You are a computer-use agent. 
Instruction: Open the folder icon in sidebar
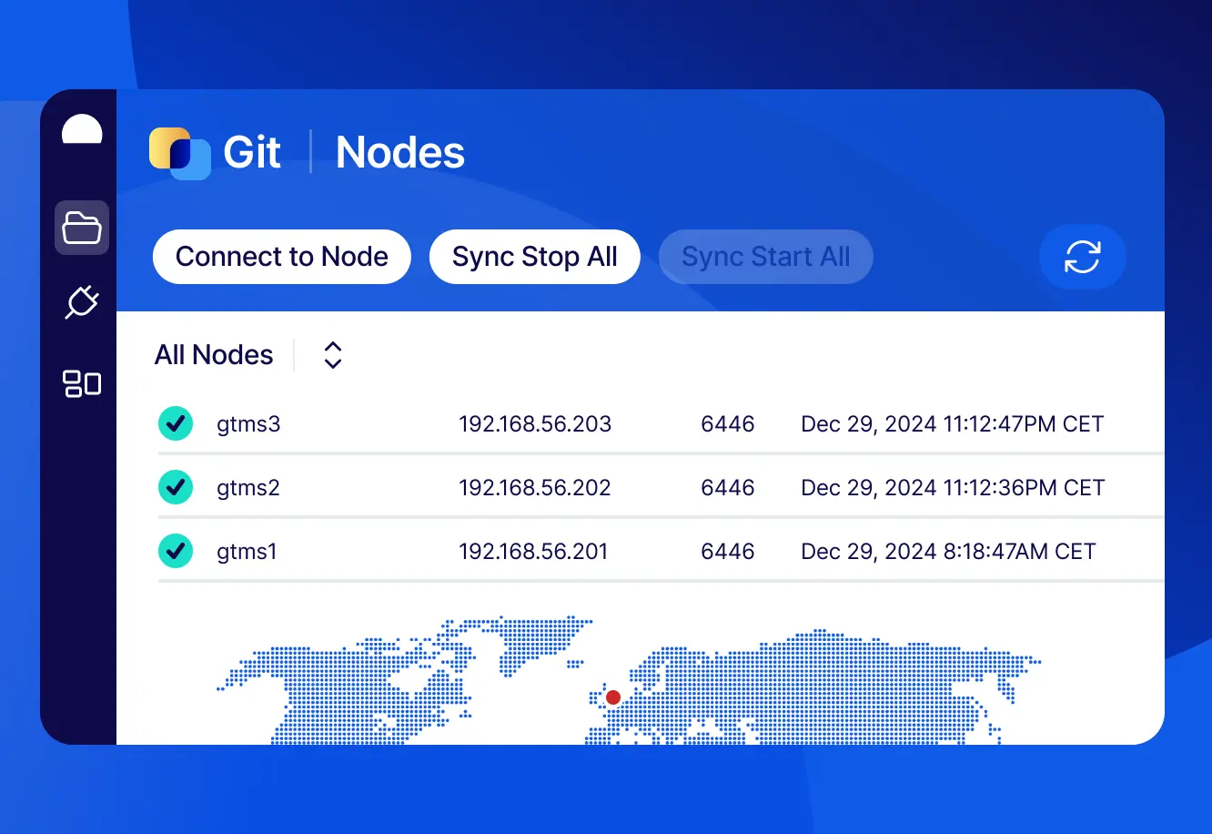click(82, 228)
